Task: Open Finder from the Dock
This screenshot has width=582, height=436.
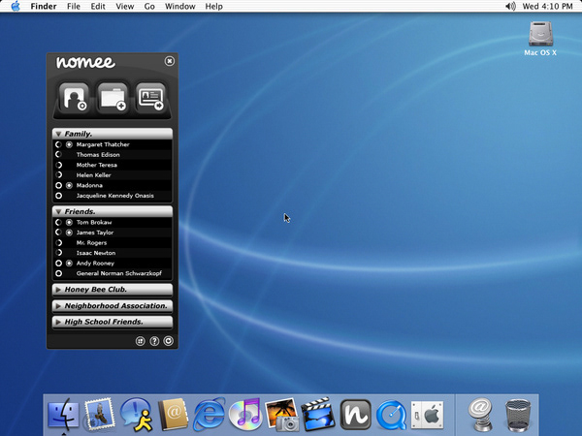Action: point(63,415)
